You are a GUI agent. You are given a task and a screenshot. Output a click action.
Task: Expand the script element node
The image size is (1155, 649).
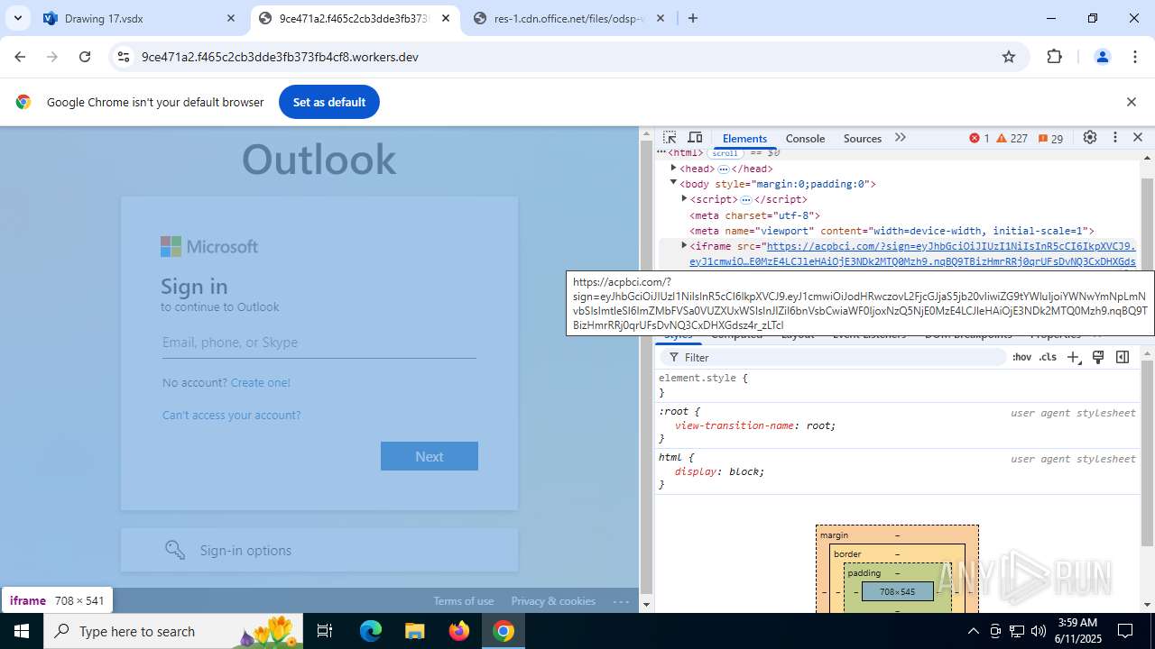pyautogui.click(x=684, y=198)
